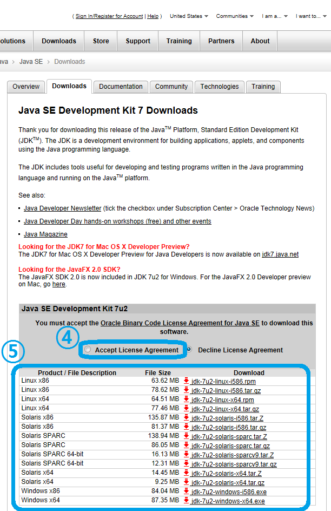The image size is (331, 511).
Task: Click download arrow icon for jdk-7u2-windows-x64.exe
Action: click(186, 500)
